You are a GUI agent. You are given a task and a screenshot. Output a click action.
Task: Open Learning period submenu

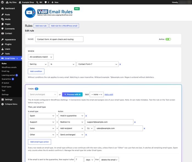[x=8, y=75]
